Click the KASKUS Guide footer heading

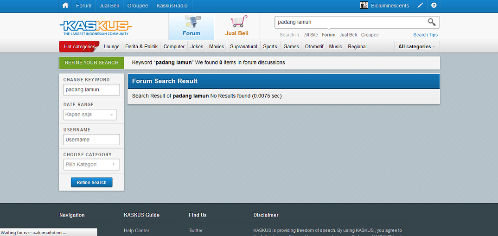pyautogui.click(x=141, y=215)
